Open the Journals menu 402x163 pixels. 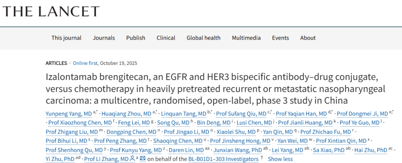click(104, 38)
